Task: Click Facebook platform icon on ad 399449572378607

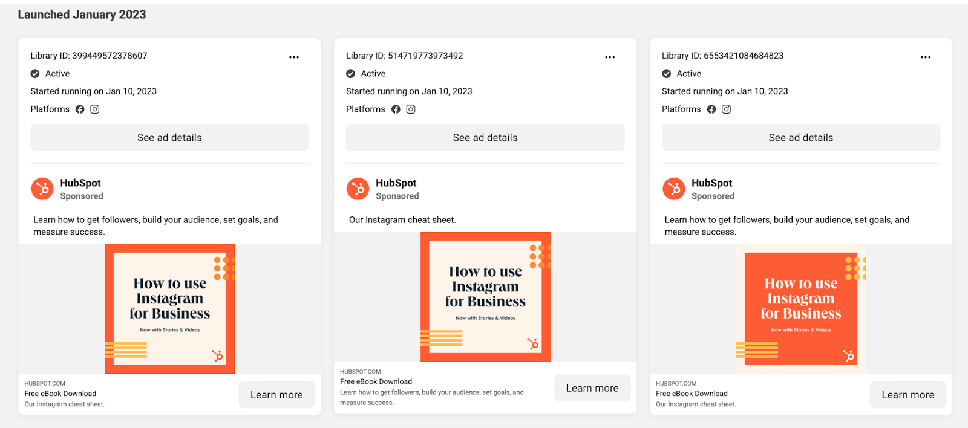Action: tap(80, 109)
